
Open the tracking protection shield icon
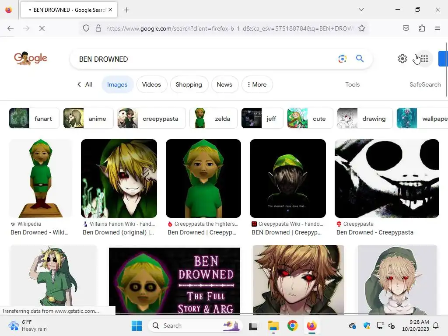click(x=86, y=28)
